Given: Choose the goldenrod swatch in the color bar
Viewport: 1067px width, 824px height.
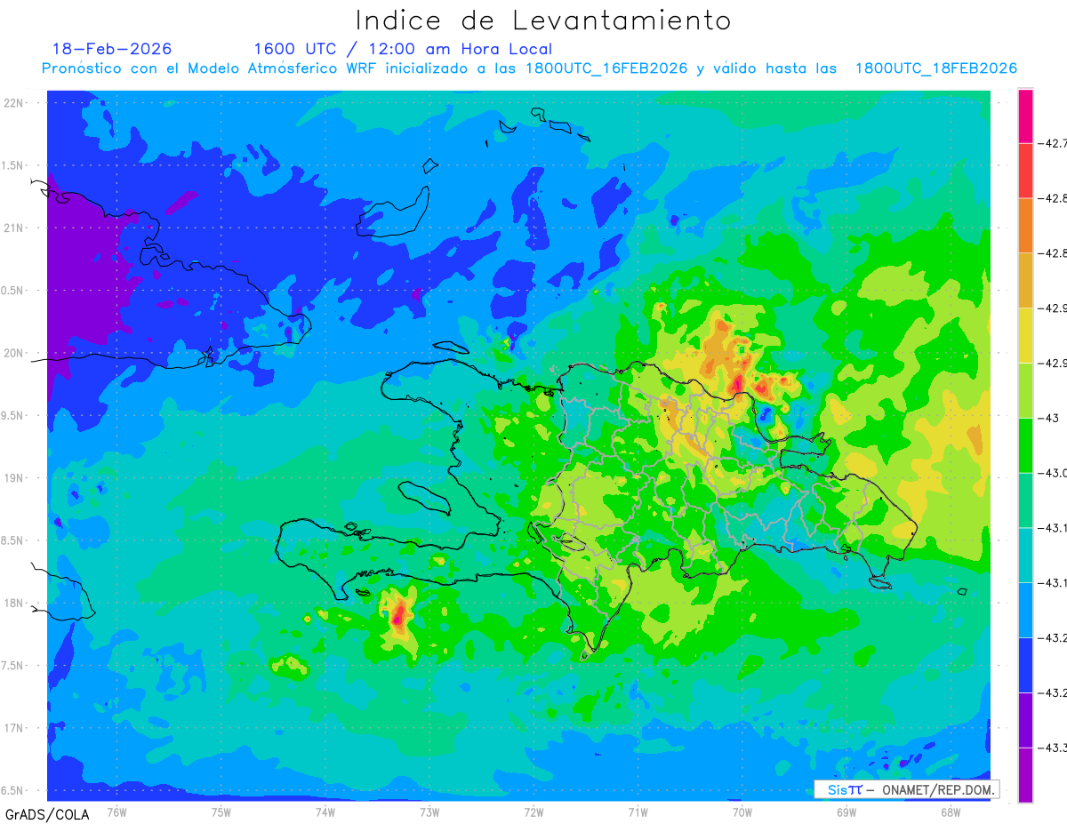Looking at the screenshot, I should point(1025,280).
